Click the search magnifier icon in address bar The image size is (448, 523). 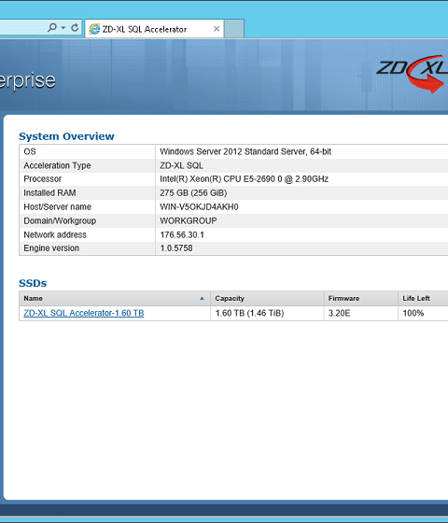point(52,27)
